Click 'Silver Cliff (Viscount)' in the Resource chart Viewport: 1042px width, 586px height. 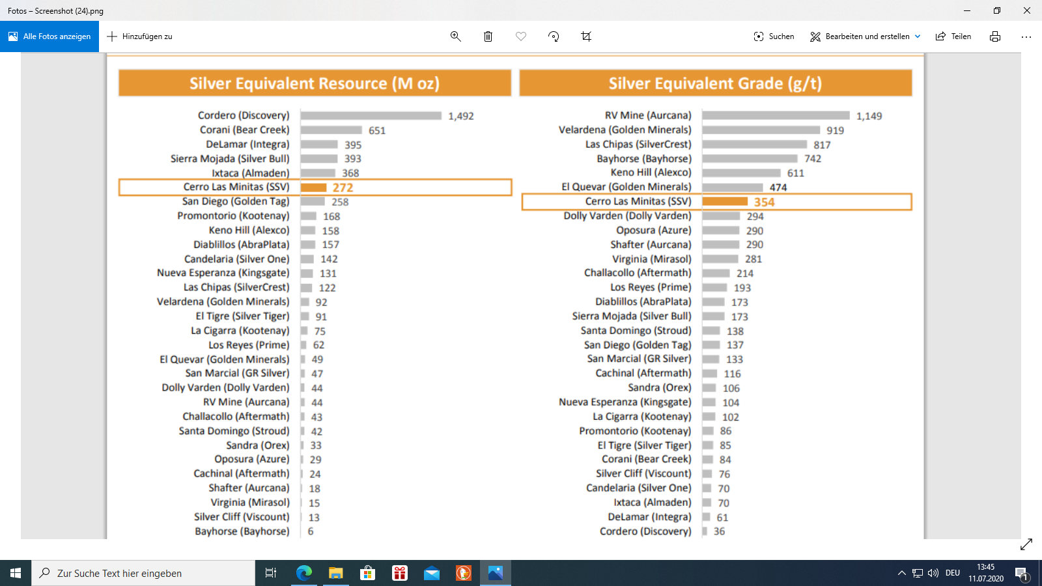click(x=242, y=516)
